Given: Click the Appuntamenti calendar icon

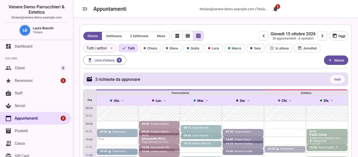Looking at the screenshot, I should click(x=8, y=118).
